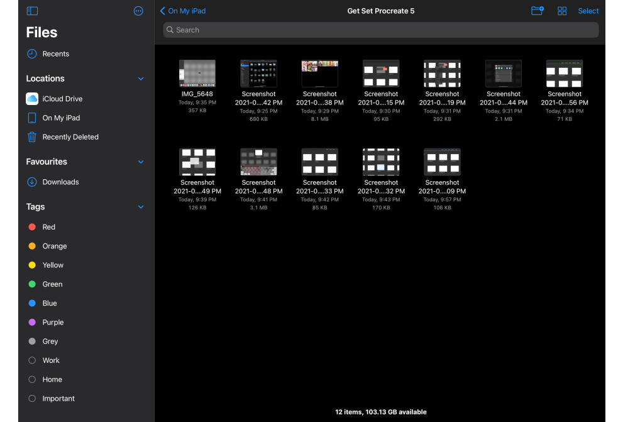Viewport: 623px width, 422px height.
Task: Open IMG_5648 thumbnail
Action: pyautogui.click(x=197, y=74)
